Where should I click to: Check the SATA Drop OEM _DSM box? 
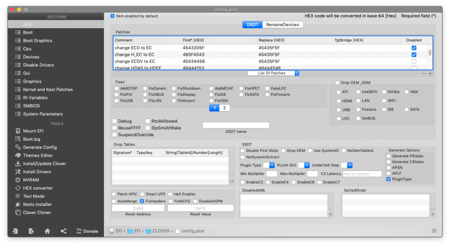coord(406,110)
